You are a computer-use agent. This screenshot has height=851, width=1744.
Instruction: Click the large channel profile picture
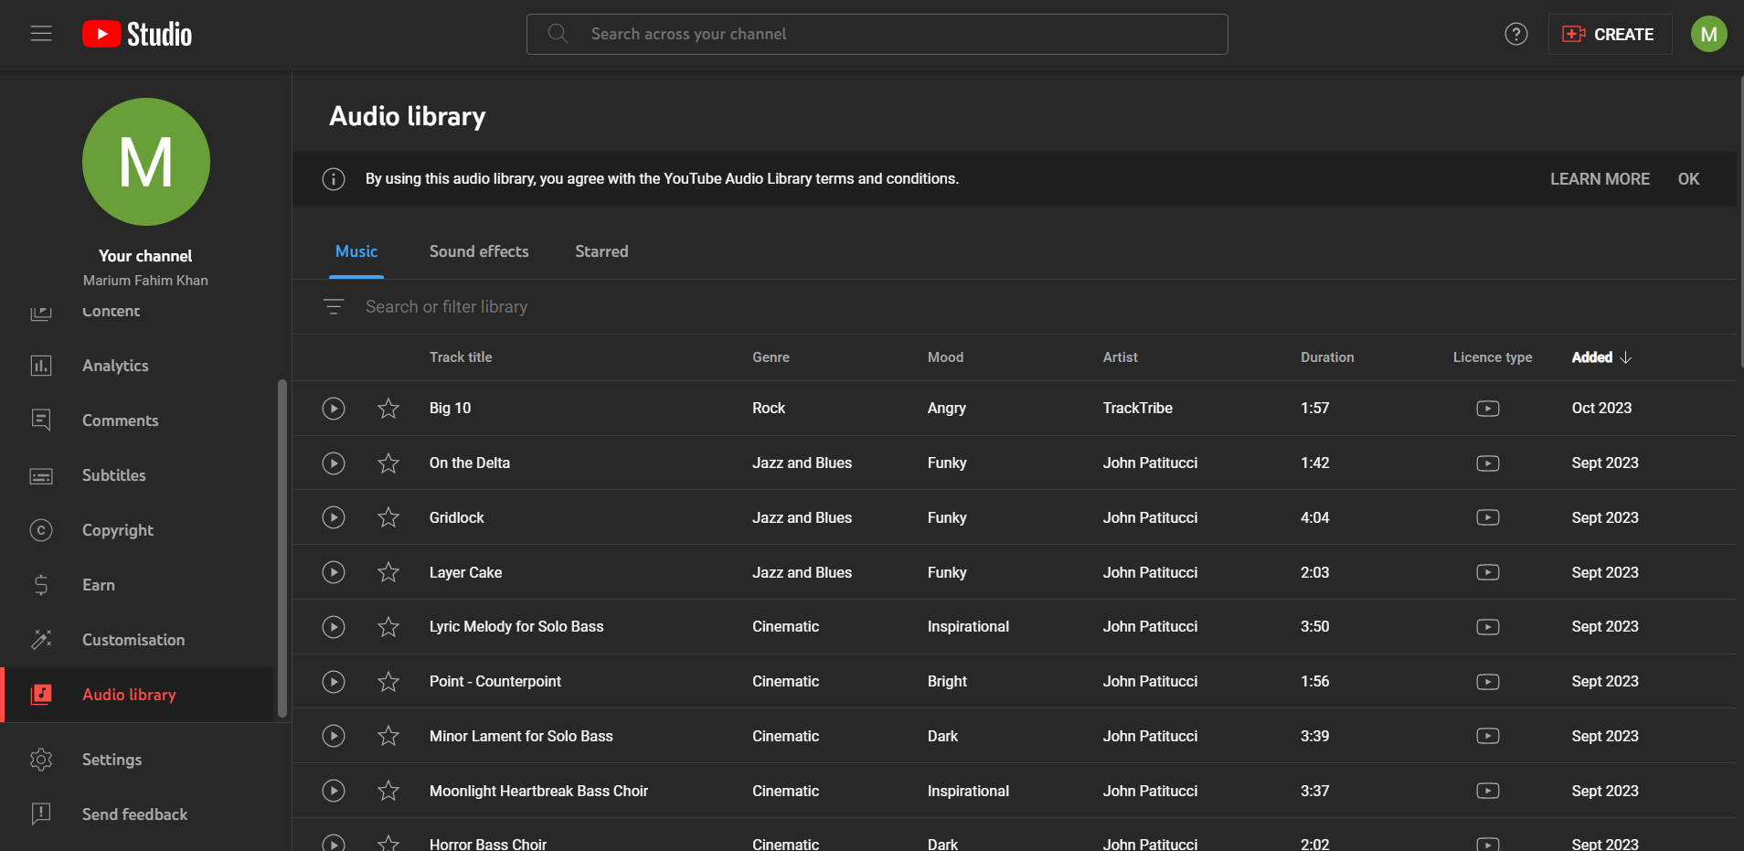pyautogui.click(x=146, y=162)
